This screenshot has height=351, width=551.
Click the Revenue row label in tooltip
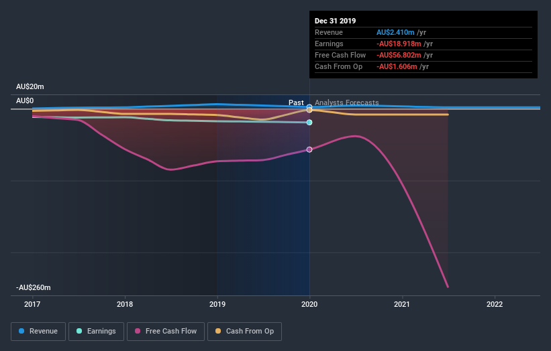click(329, 33)
